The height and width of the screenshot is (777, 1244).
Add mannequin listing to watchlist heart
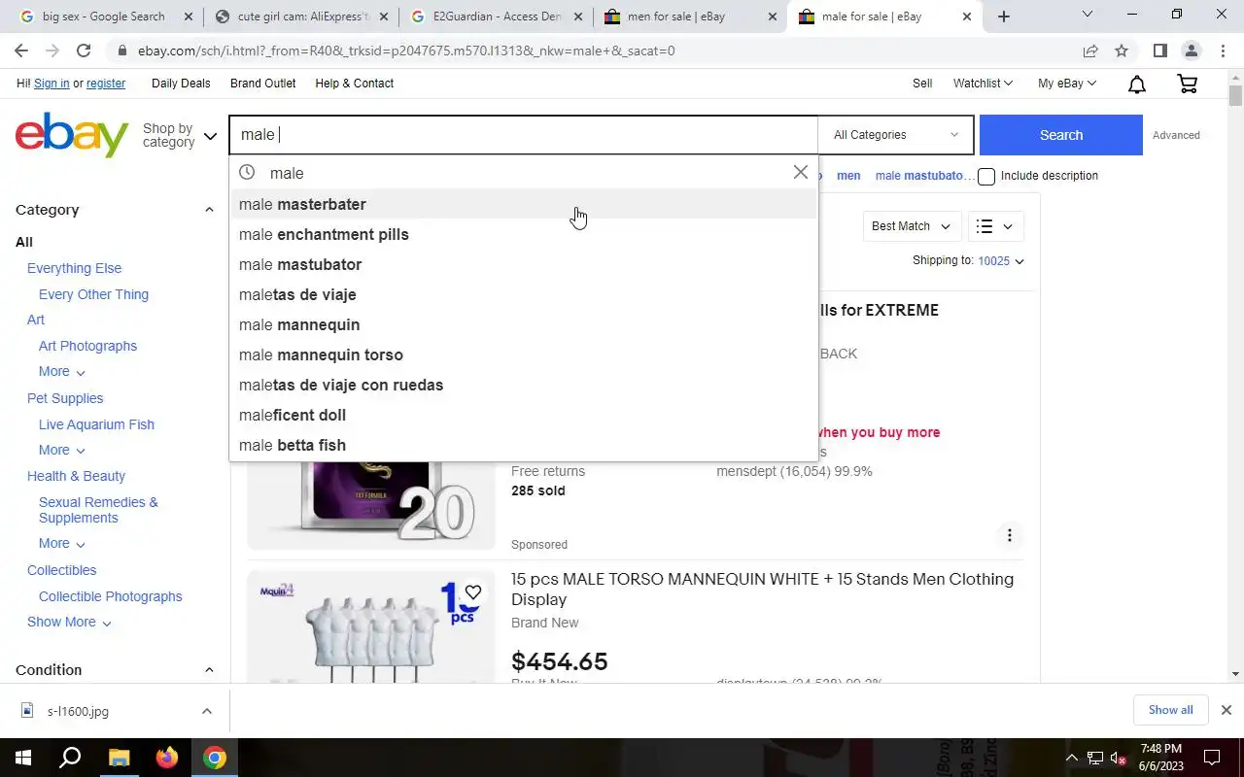(x=472, y=592)
